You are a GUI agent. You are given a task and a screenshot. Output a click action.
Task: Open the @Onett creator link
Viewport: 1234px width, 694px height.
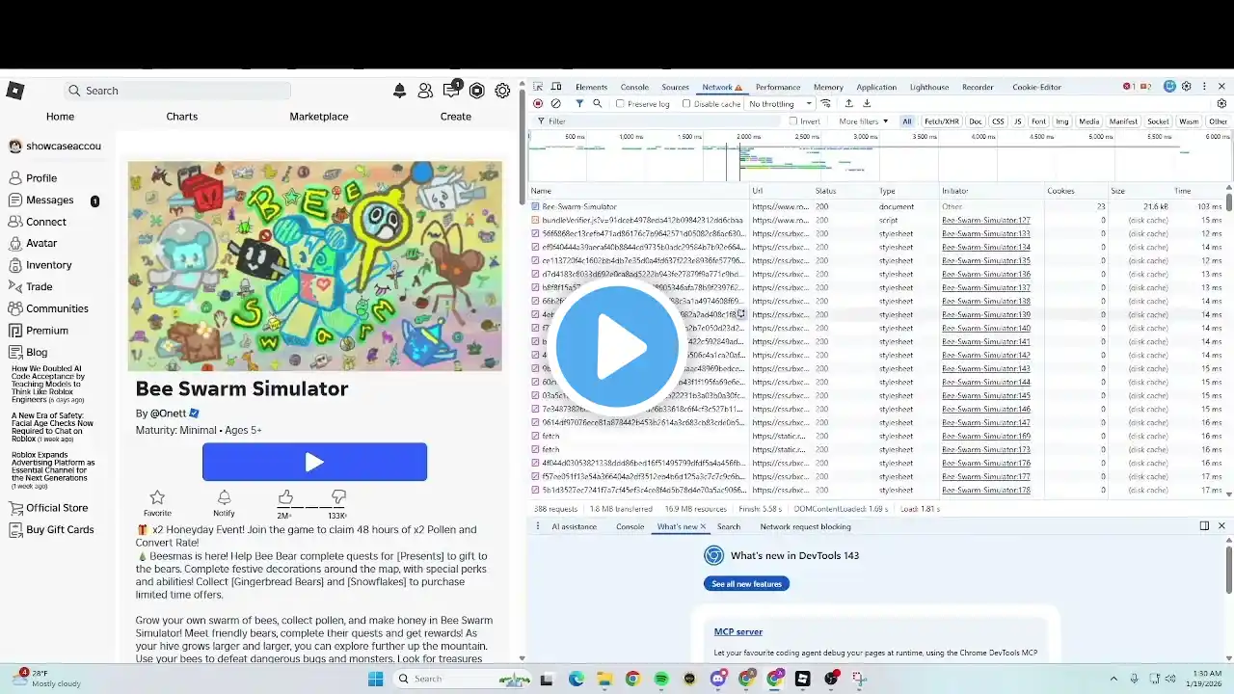168,414
